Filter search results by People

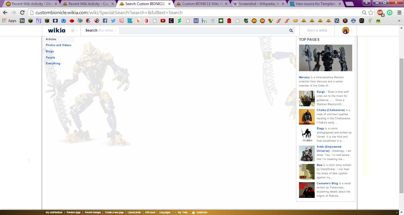tap(50, 58)
